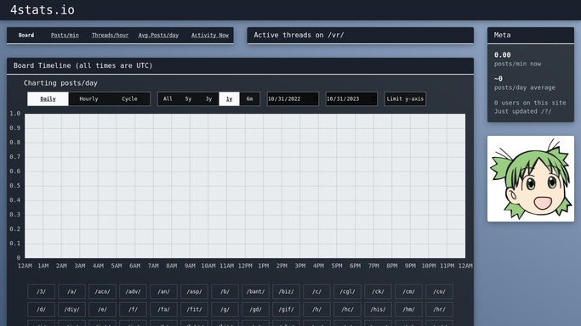Click inside the posts/day chart area
581x326 pixels.
tap(245, 186)
